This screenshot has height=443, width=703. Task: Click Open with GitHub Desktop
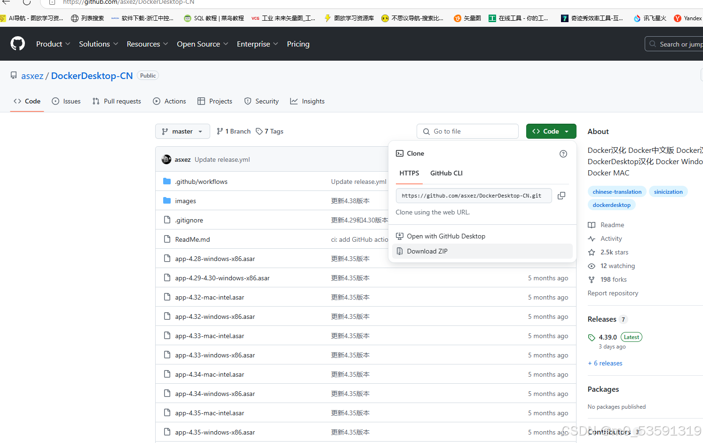[482, 236]
